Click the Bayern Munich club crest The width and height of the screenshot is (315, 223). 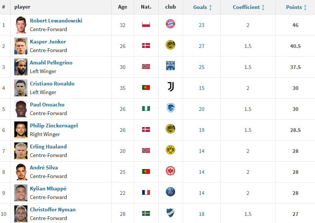coord(170,24)
